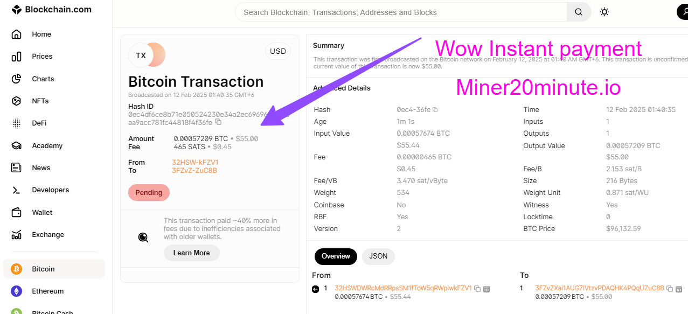Switch to the JSON tab

378,256
